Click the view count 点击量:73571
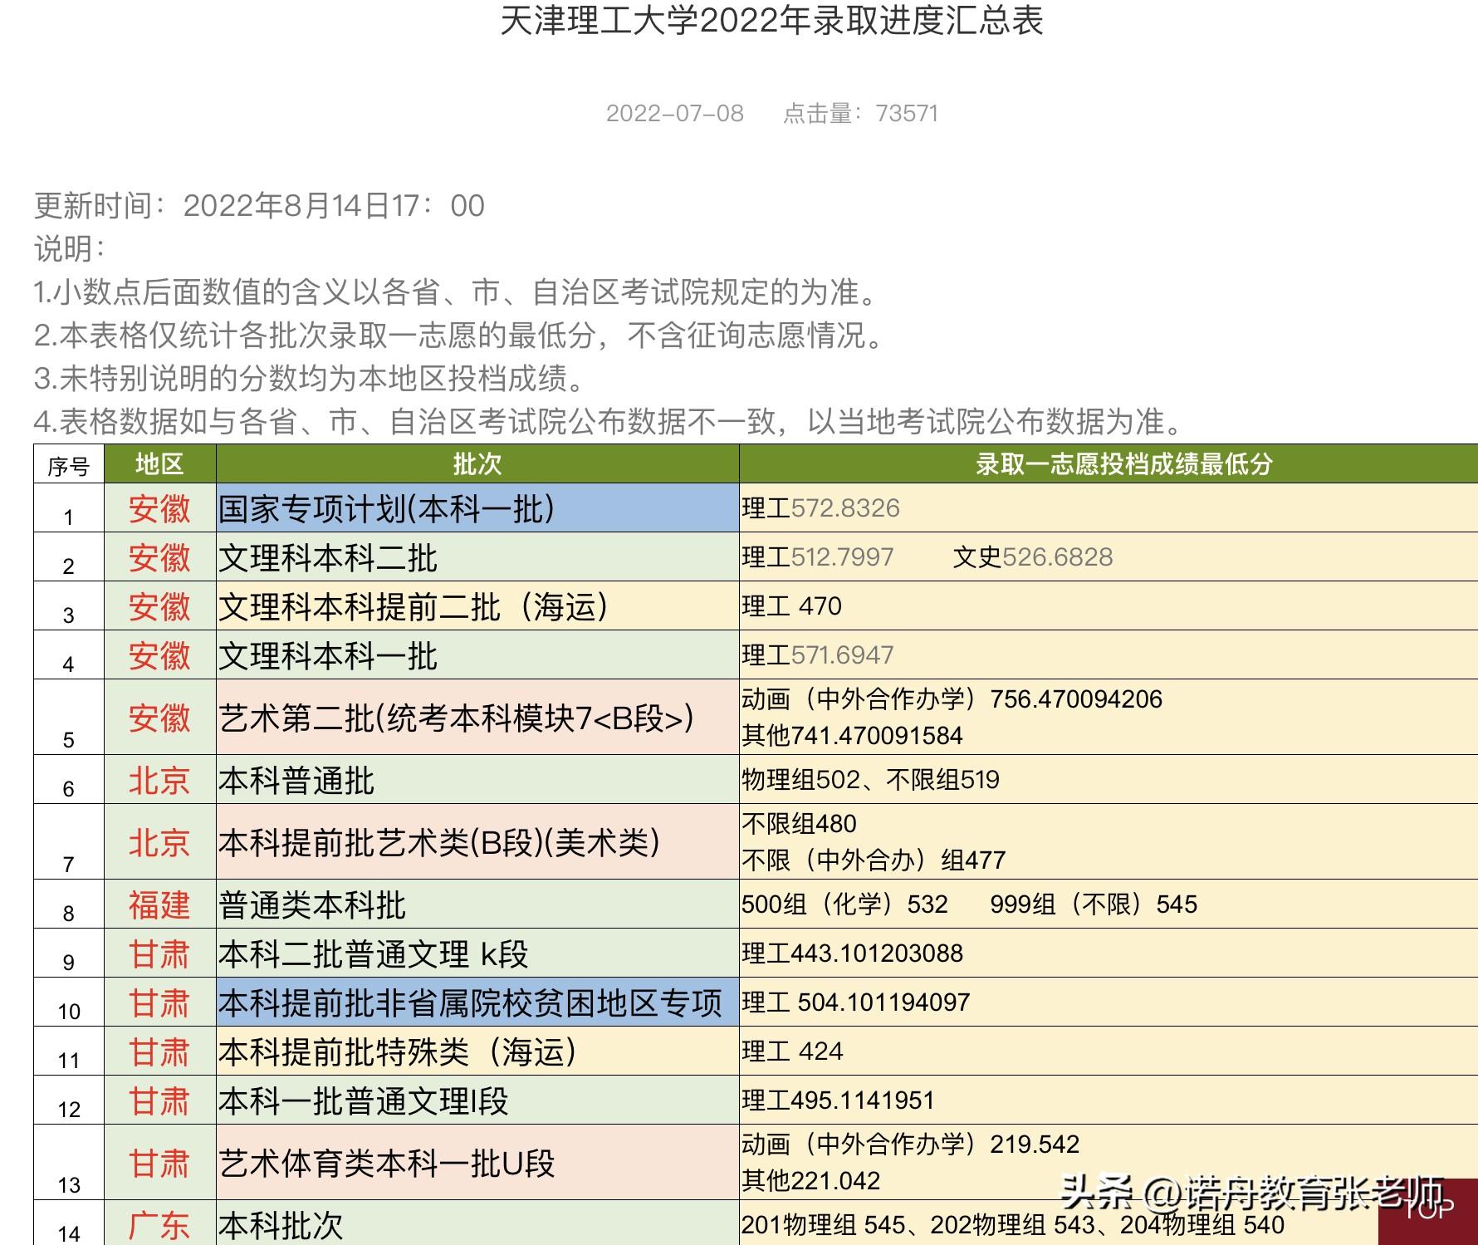The height and width of the screenshot is (1245, 1478). click(861, 113)
